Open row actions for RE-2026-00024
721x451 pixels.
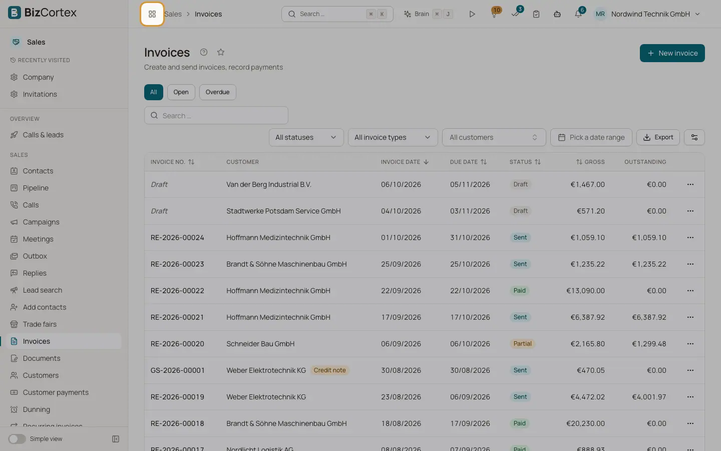690,238
